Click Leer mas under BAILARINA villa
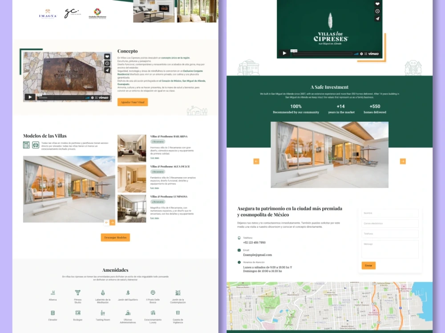The width and height of the screenshot is (445, 333). coord(155,158)
